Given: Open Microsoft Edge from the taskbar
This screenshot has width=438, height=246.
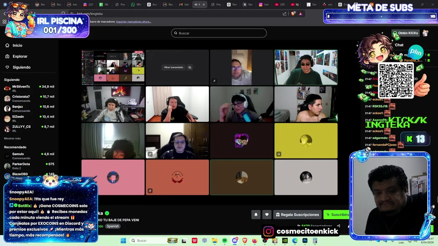Looking at the screenshot, I should click(x=295, y=241).
